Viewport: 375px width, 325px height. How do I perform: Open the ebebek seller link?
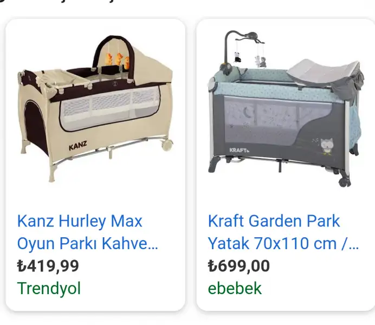click(235, 288)
